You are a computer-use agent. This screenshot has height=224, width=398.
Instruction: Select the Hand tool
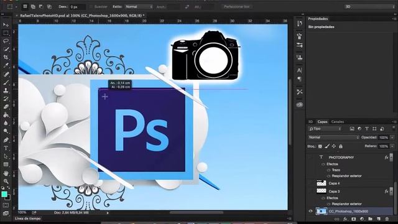pyautogui.click(x=6, y=173)
